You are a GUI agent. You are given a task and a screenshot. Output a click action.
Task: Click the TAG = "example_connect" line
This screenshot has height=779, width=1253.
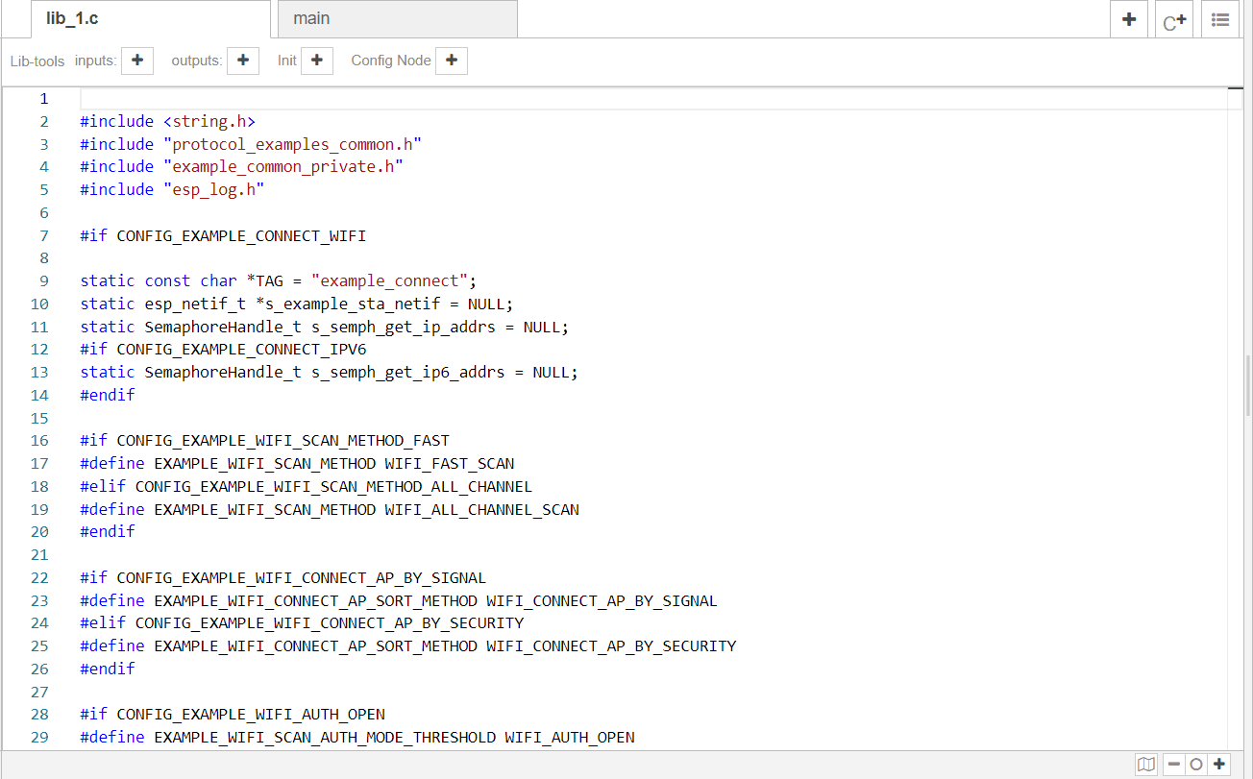pyautogui.click(x=279, y=281)
